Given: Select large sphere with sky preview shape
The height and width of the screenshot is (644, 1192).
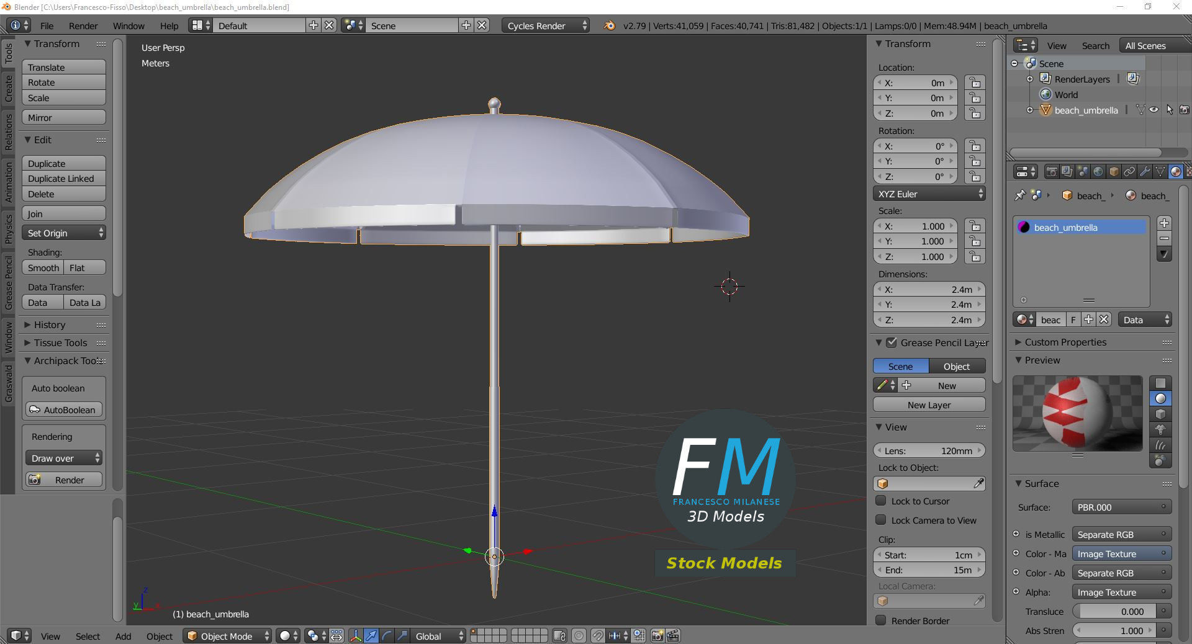Looking at the screenshot, I should (1160, 460).
